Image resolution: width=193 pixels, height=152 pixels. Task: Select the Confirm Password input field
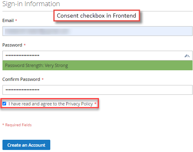point(97,90)
